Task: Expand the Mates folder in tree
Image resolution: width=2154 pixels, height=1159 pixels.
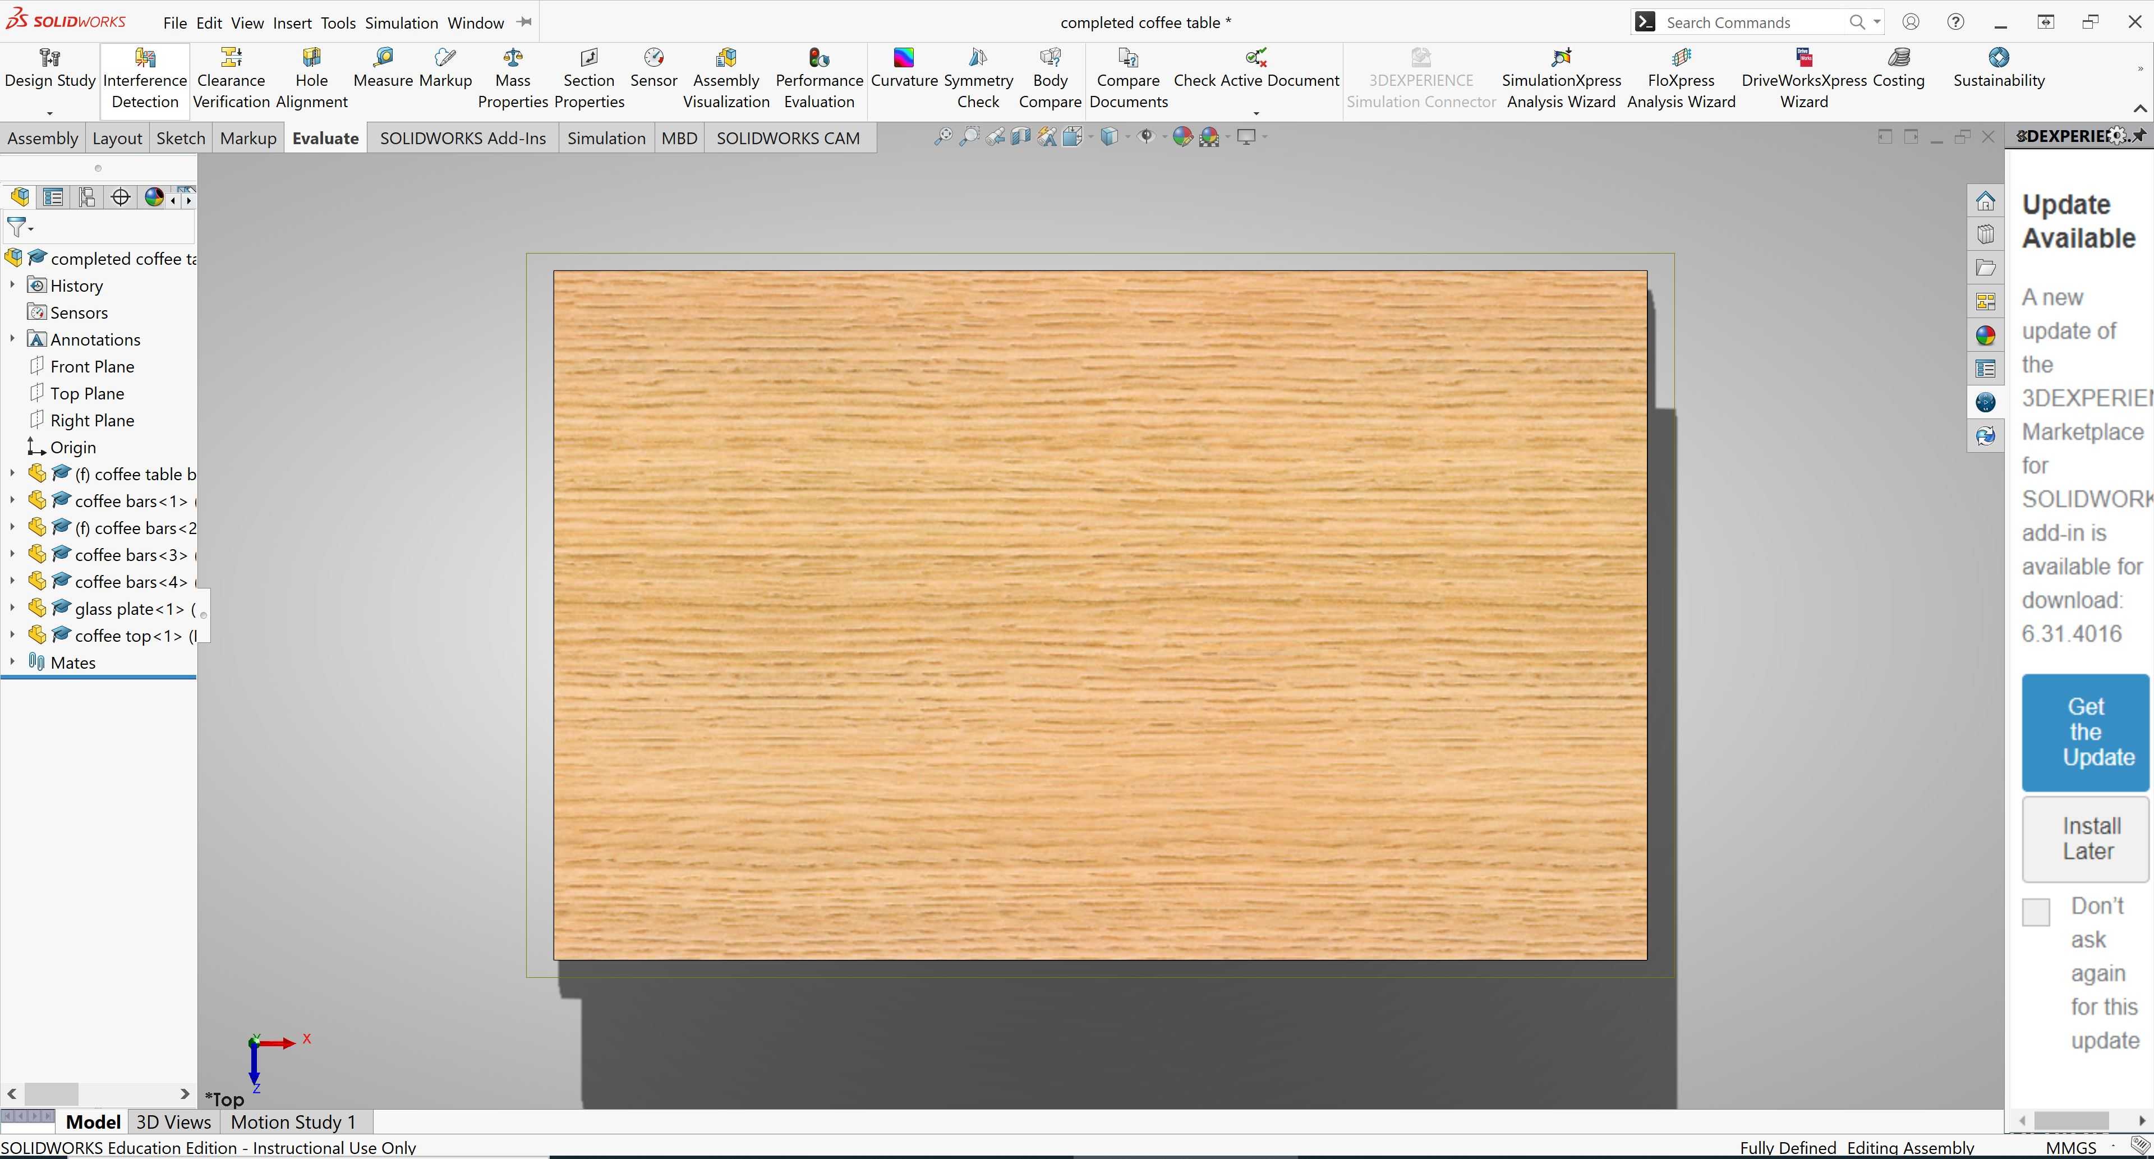Action: pos(12,661)
